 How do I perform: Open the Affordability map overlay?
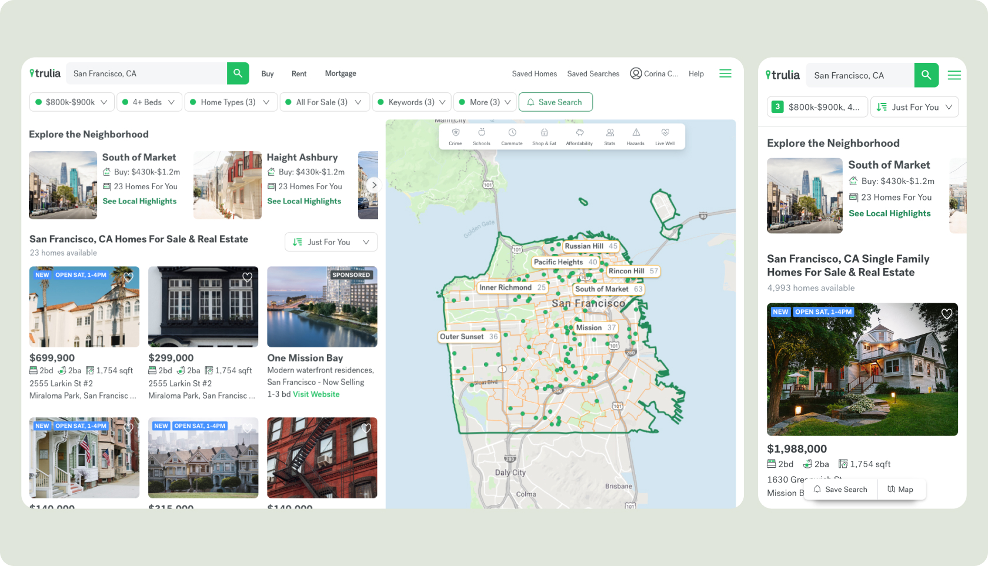click(579, 136)
